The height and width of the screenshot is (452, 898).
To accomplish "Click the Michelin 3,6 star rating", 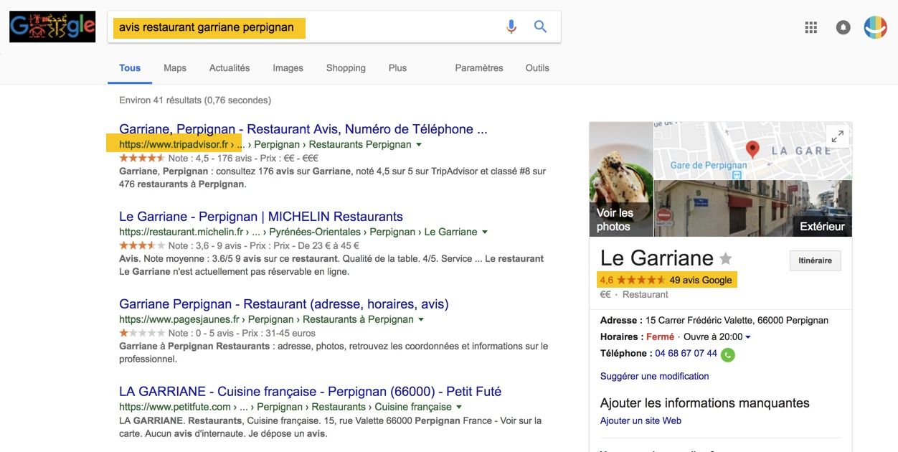I will click(x=142, y=245).
